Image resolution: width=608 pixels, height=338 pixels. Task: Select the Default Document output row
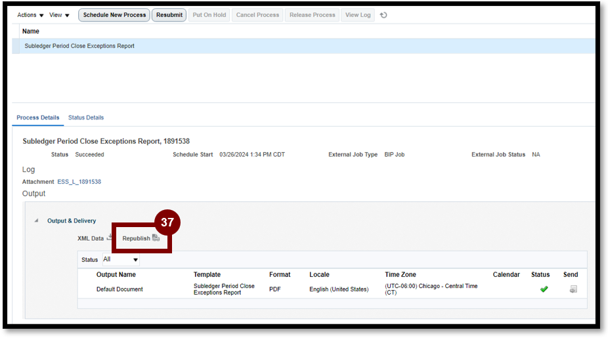[x=119, y=289]
